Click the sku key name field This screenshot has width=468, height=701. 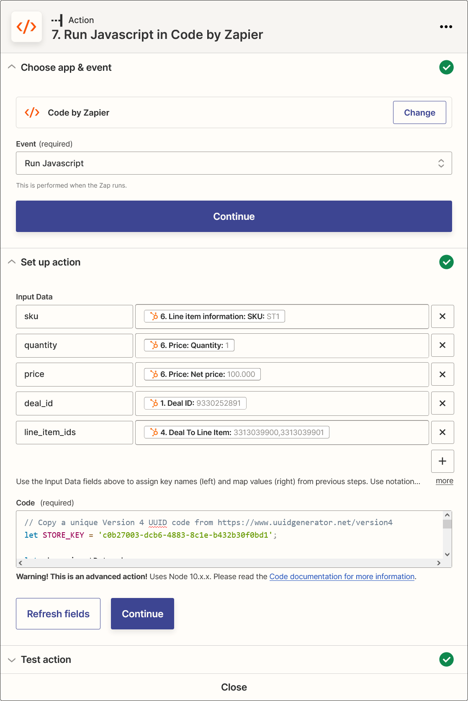tap(75, 317)
